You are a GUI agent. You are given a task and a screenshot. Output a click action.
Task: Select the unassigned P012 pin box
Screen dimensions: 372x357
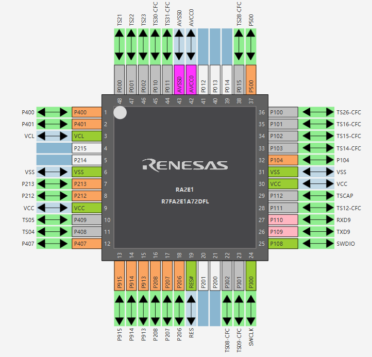point(203,80)
